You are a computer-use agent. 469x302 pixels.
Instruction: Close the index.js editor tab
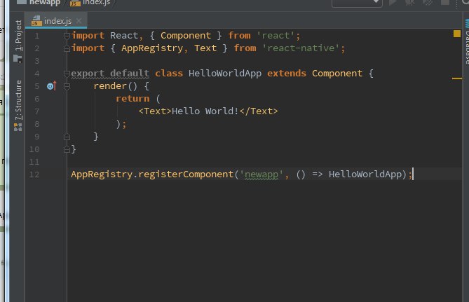[x=79, y=21]
